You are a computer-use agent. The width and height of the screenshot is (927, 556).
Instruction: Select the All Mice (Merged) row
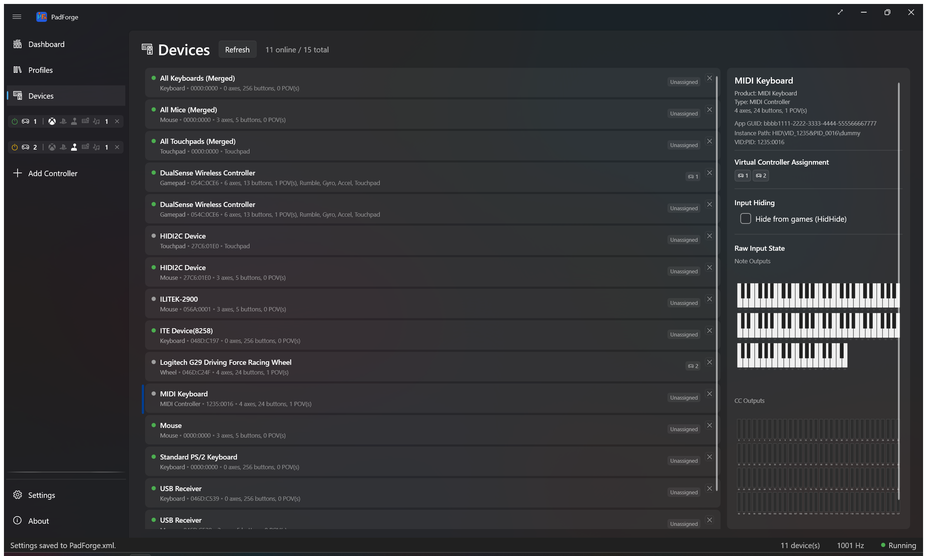coord(432,115)
